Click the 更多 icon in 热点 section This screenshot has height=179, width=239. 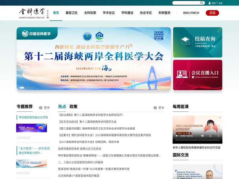click(x=155, y=108)
